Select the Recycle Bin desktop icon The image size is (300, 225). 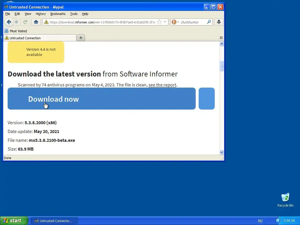(285, 200)
